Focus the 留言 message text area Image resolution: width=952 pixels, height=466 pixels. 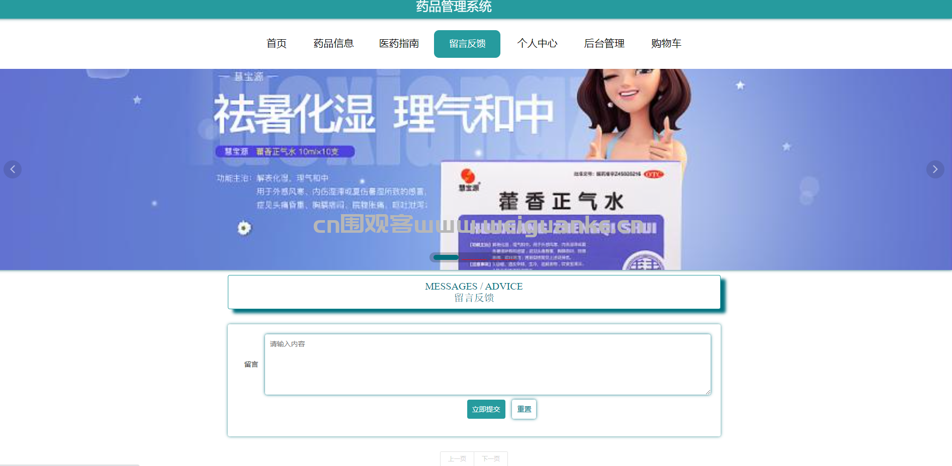click(487, 364)
